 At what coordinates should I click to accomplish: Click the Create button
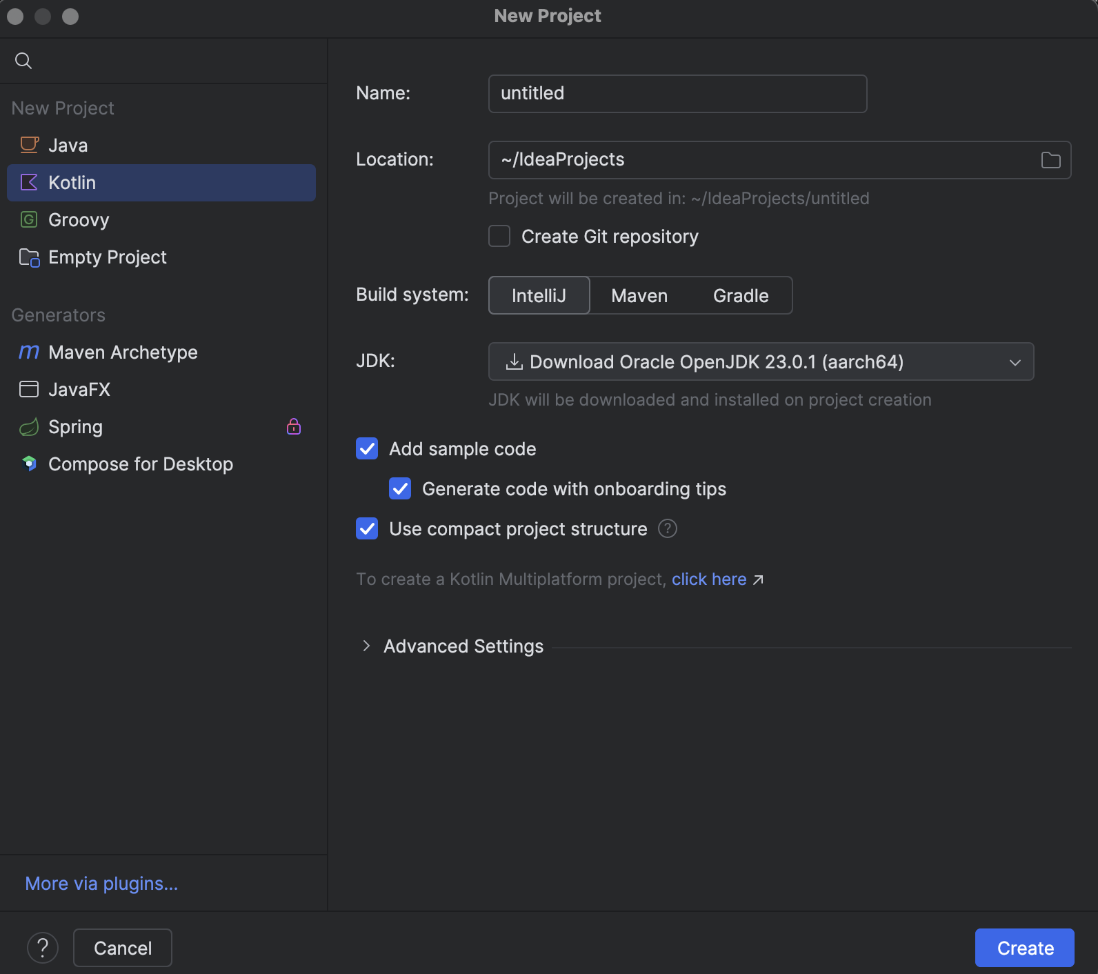click(x=1025, y=948)
